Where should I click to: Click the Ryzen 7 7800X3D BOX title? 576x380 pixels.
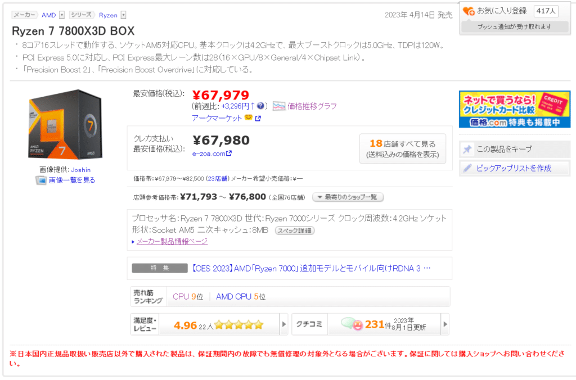coord(73,31)
